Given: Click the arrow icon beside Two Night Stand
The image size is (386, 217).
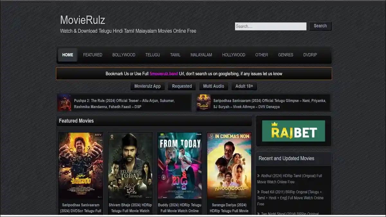Looking at the screenshot, I should pos(258,214).
